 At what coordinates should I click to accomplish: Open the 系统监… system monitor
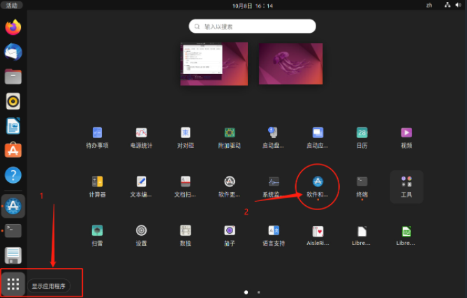pos(274,186)
